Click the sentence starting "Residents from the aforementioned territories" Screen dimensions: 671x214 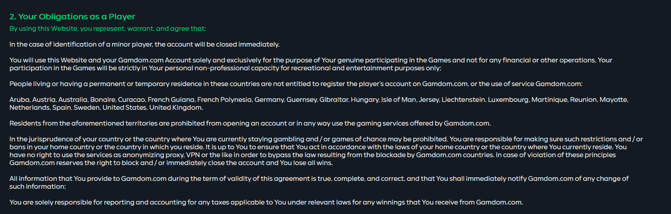250,123
